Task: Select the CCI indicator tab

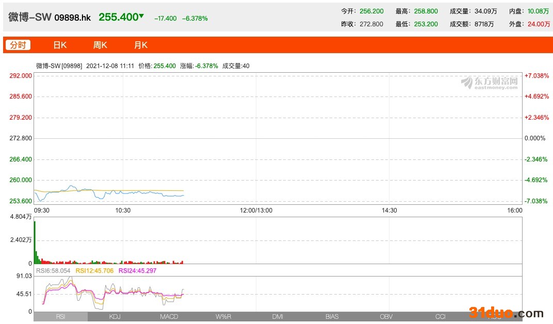Action: click(441, 316)
